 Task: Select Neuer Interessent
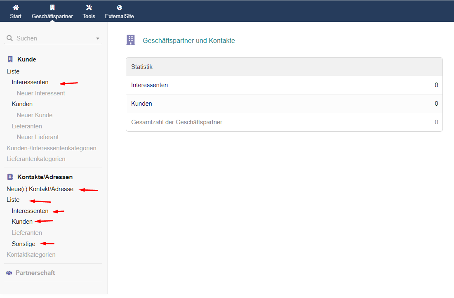point(41,93)
